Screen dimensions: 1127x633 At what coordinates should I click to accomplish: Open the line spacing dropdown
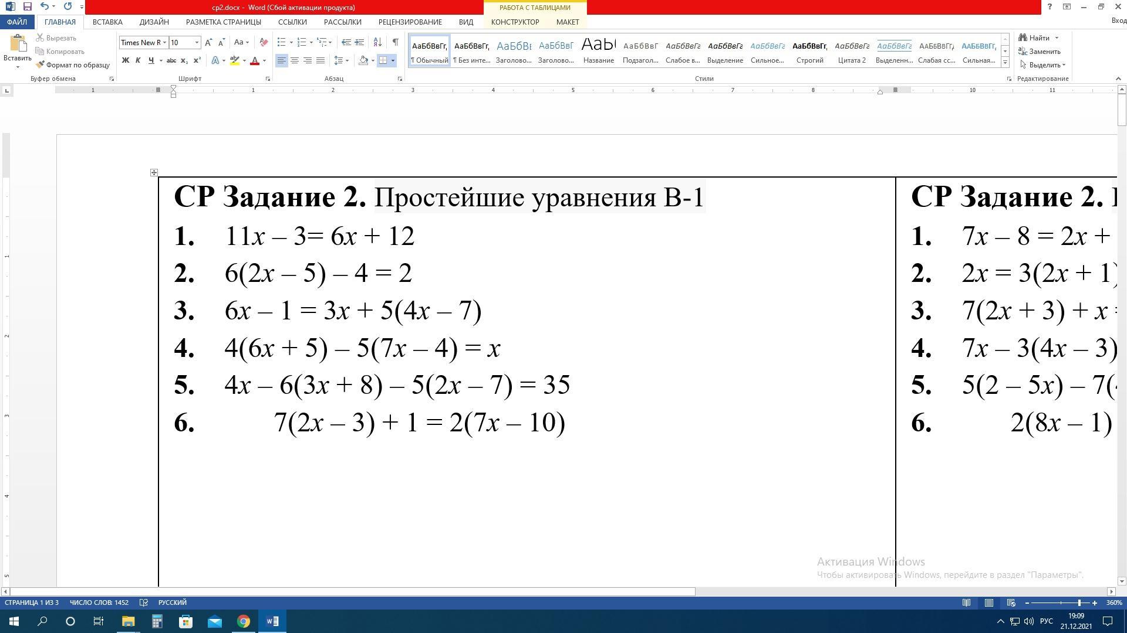(340, 60)
